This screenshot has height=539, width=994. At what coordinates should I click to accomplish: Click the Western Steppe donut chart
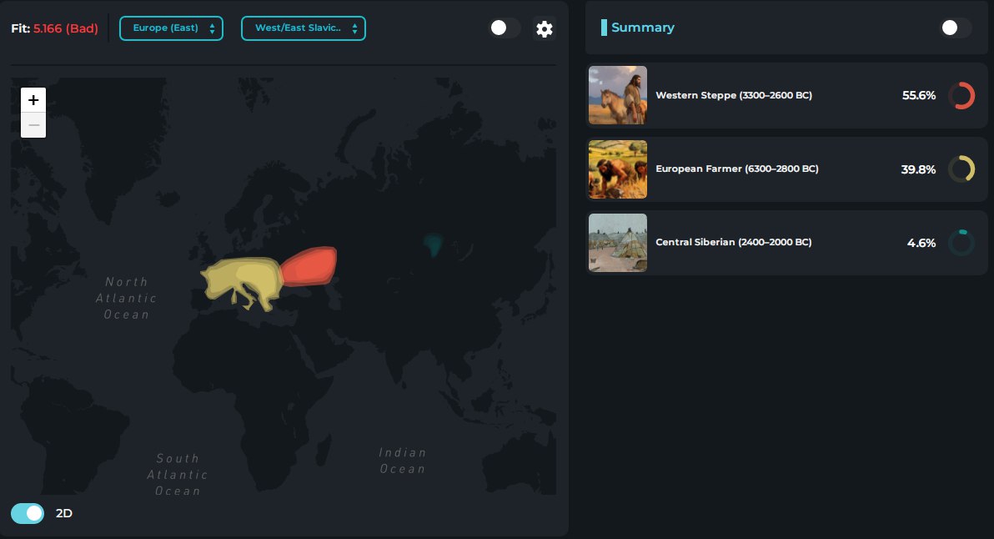(961, 96)
